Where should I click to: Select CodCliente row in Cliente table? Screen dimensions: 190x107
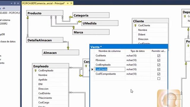coord(150,26)
